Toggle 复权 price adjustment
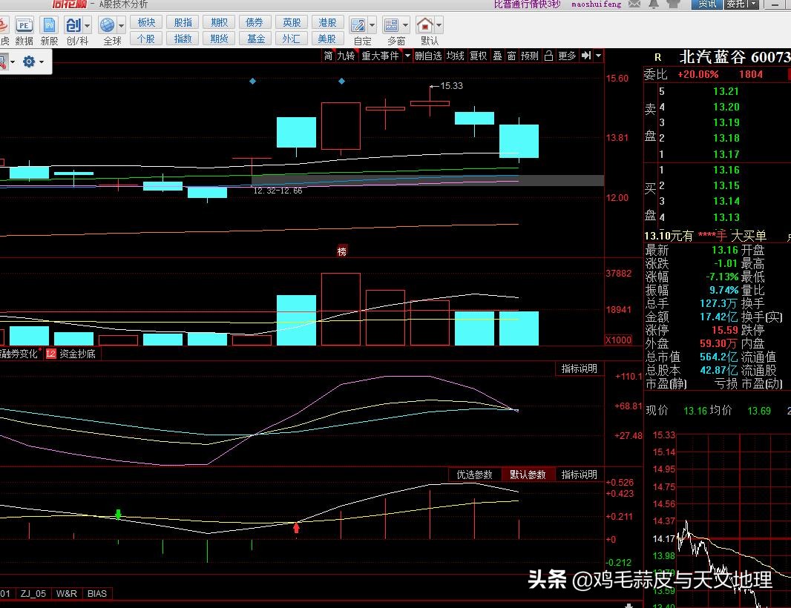Viewport: 791px width, 608px height. (x=478, y=56)
